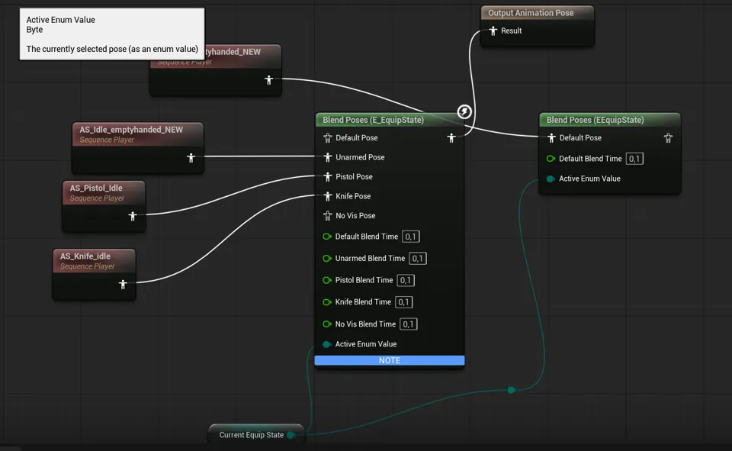Click the No Vis Pose label text
Screen dimensions: 732x451
(355, 216)
